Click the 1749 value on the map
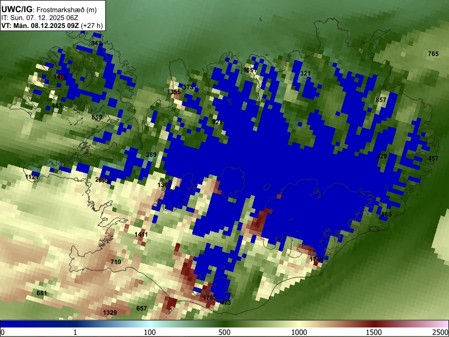 [x=317, y=259]
